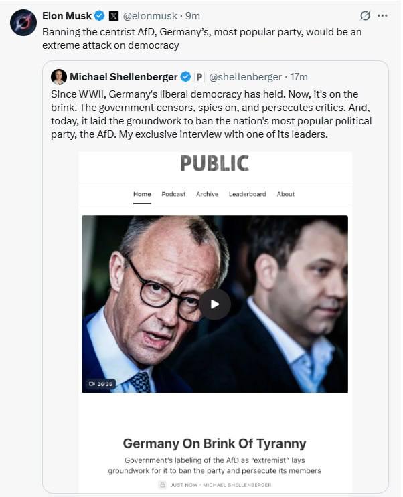
Task: Open the @elonmusk handle link
Action: 150,15
